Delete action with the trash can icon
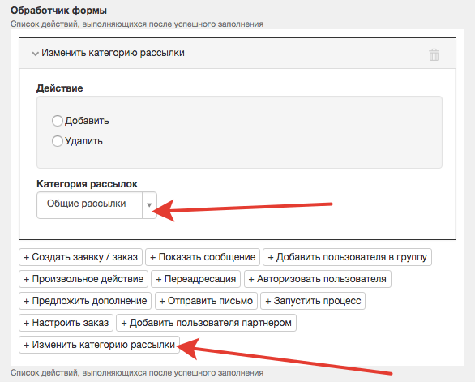This screenshot has width=475, height=382. pyautogui.click(x=434, y=54)
